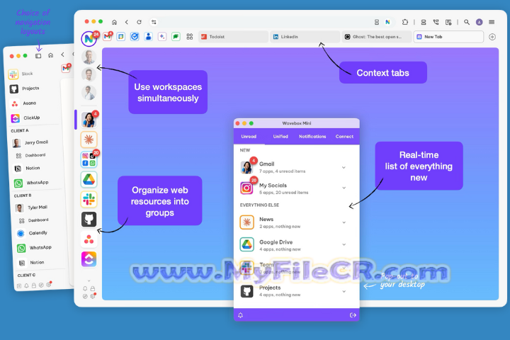The height and width of the screenshot is (340, 510).
Task: Select the New Tab tab
Action: (448, 37)
